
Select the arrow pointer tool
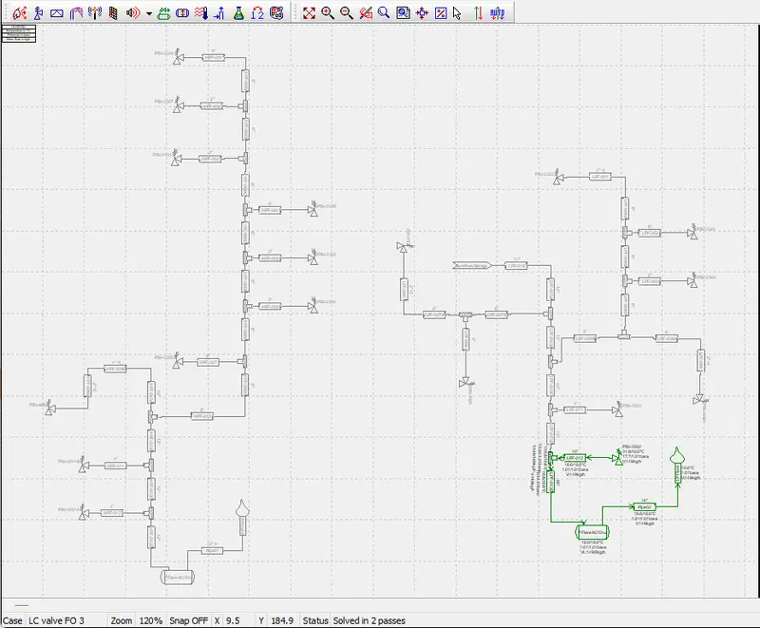click(x=459, y=13)
